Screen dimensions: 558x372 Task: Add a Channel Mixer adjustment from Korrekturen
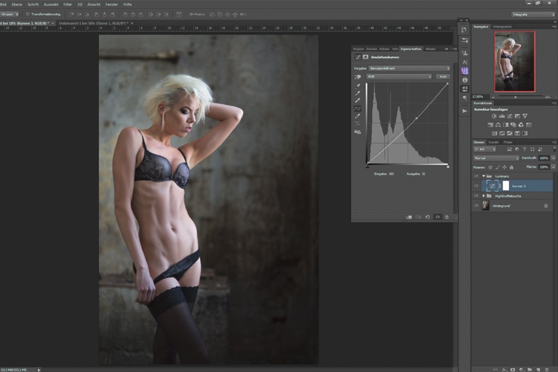521,125
